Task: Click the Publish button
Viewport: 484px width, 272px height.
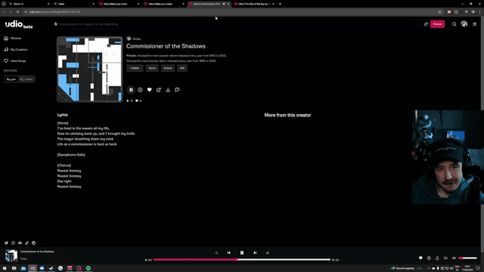Action: [135, 68]
